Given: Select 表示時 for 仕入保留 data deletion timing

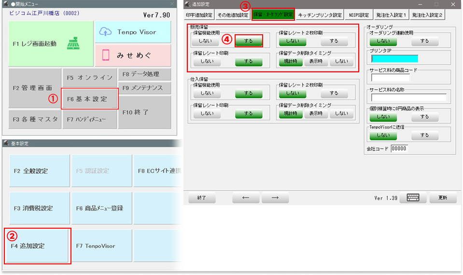Looking at the screenshot, I should coord(316,113).
